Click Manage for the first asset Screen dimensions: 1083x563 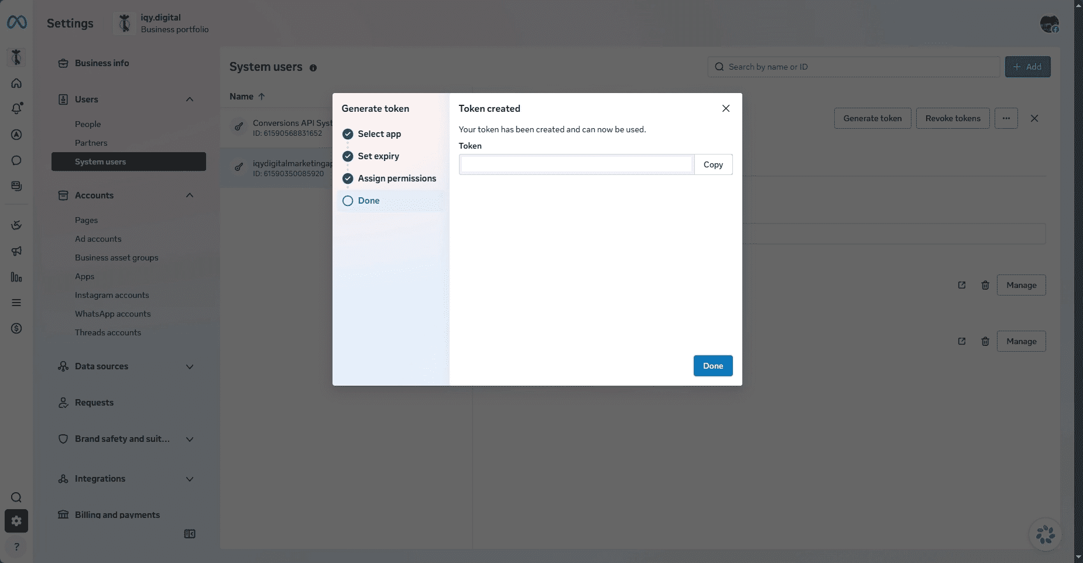tap(1021, 285)
